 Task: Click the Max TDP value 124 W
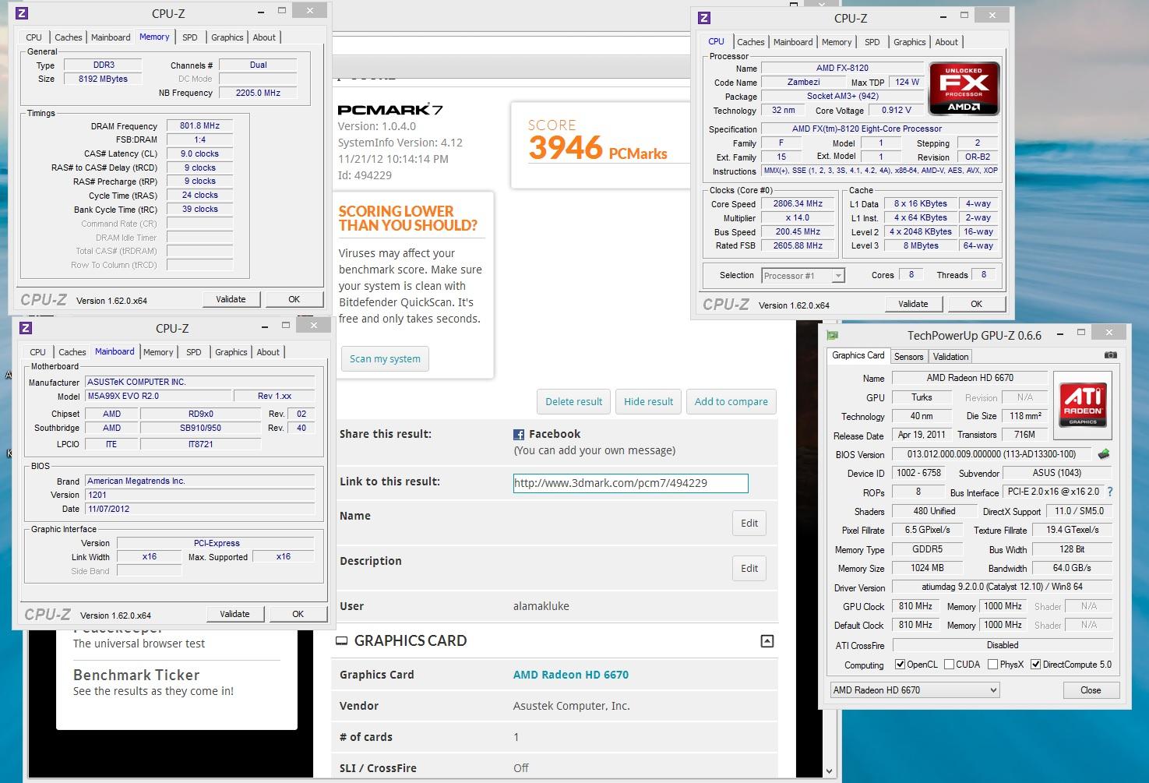click(907, 82)
